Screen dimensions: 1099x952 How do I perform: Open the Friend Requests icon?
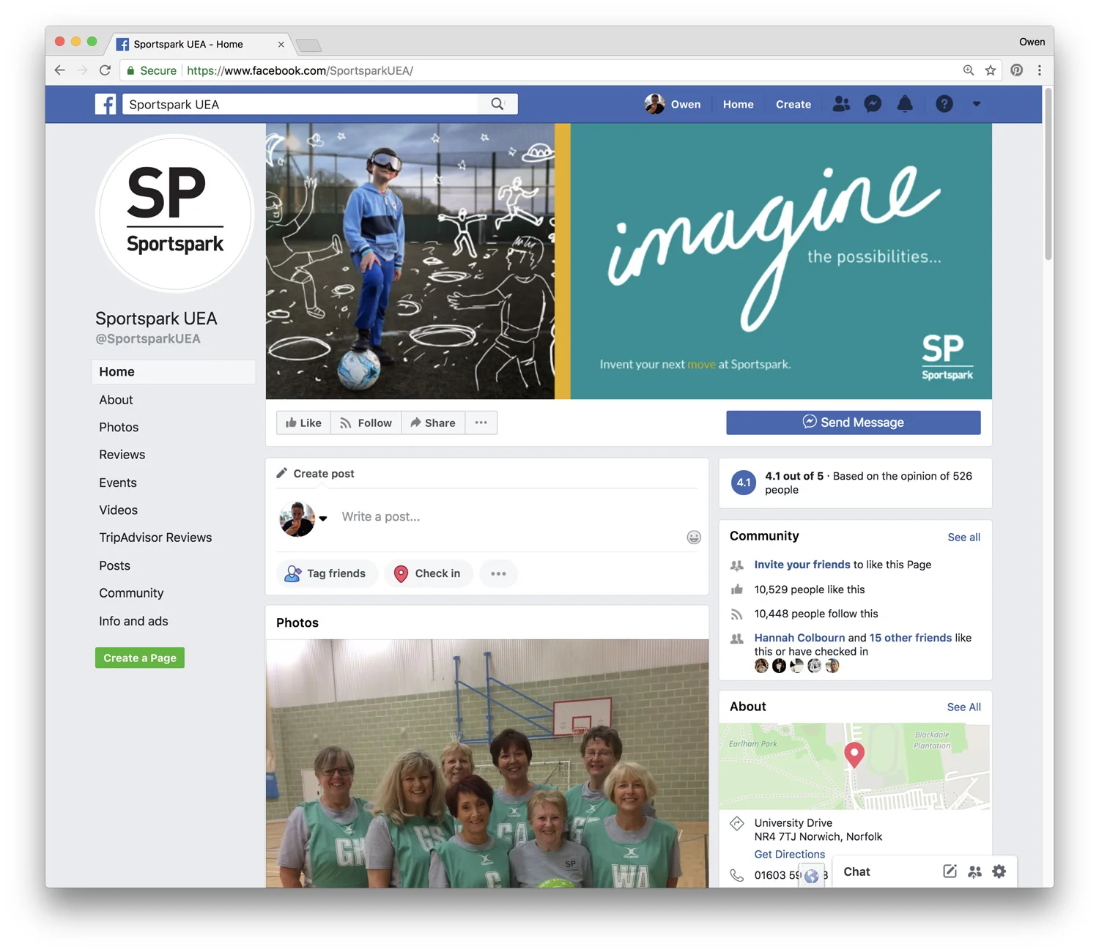pyautogui.click(x=841, y=104)
